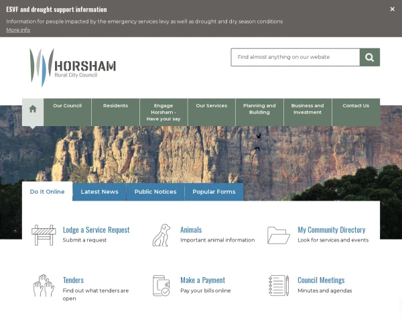Follow the More info link in banner
Screen dimensions: 402x322
(18, 30)
